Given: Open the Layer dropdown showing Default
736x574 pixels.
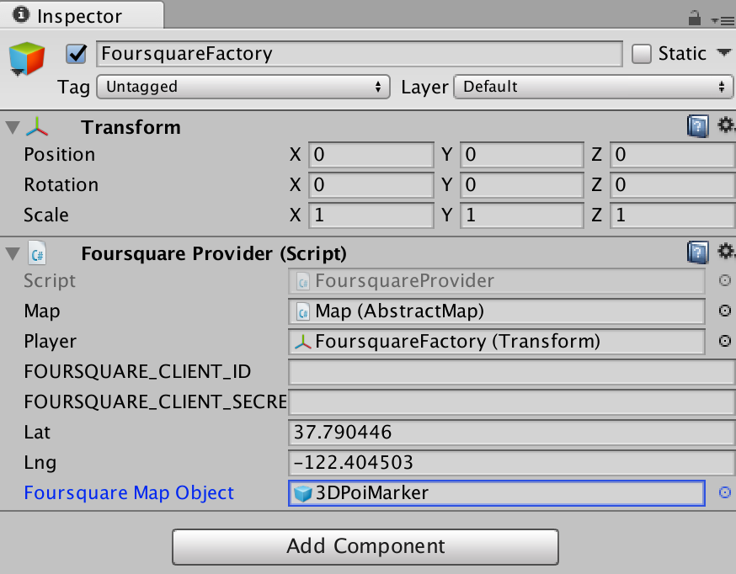Looking at the screenshot, I should [x=594, y=87].
